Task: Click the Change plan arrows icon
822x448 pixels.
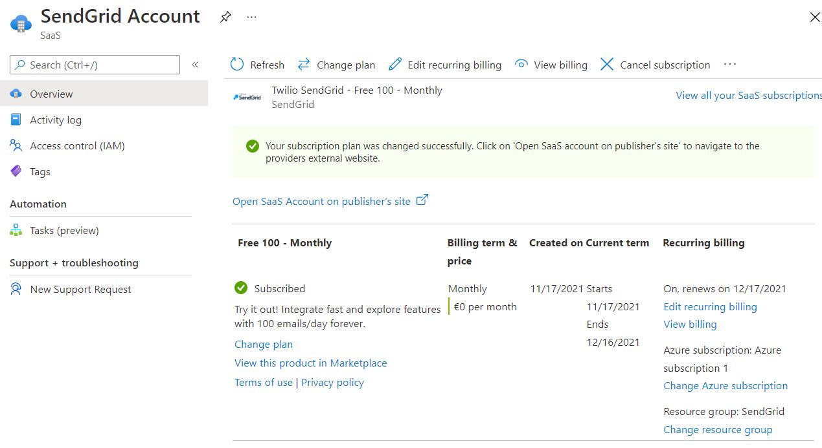Action: point(304,65)
